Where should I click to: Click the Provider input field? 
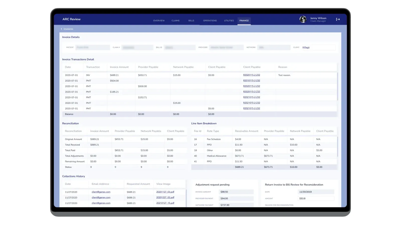click(226, 47)
